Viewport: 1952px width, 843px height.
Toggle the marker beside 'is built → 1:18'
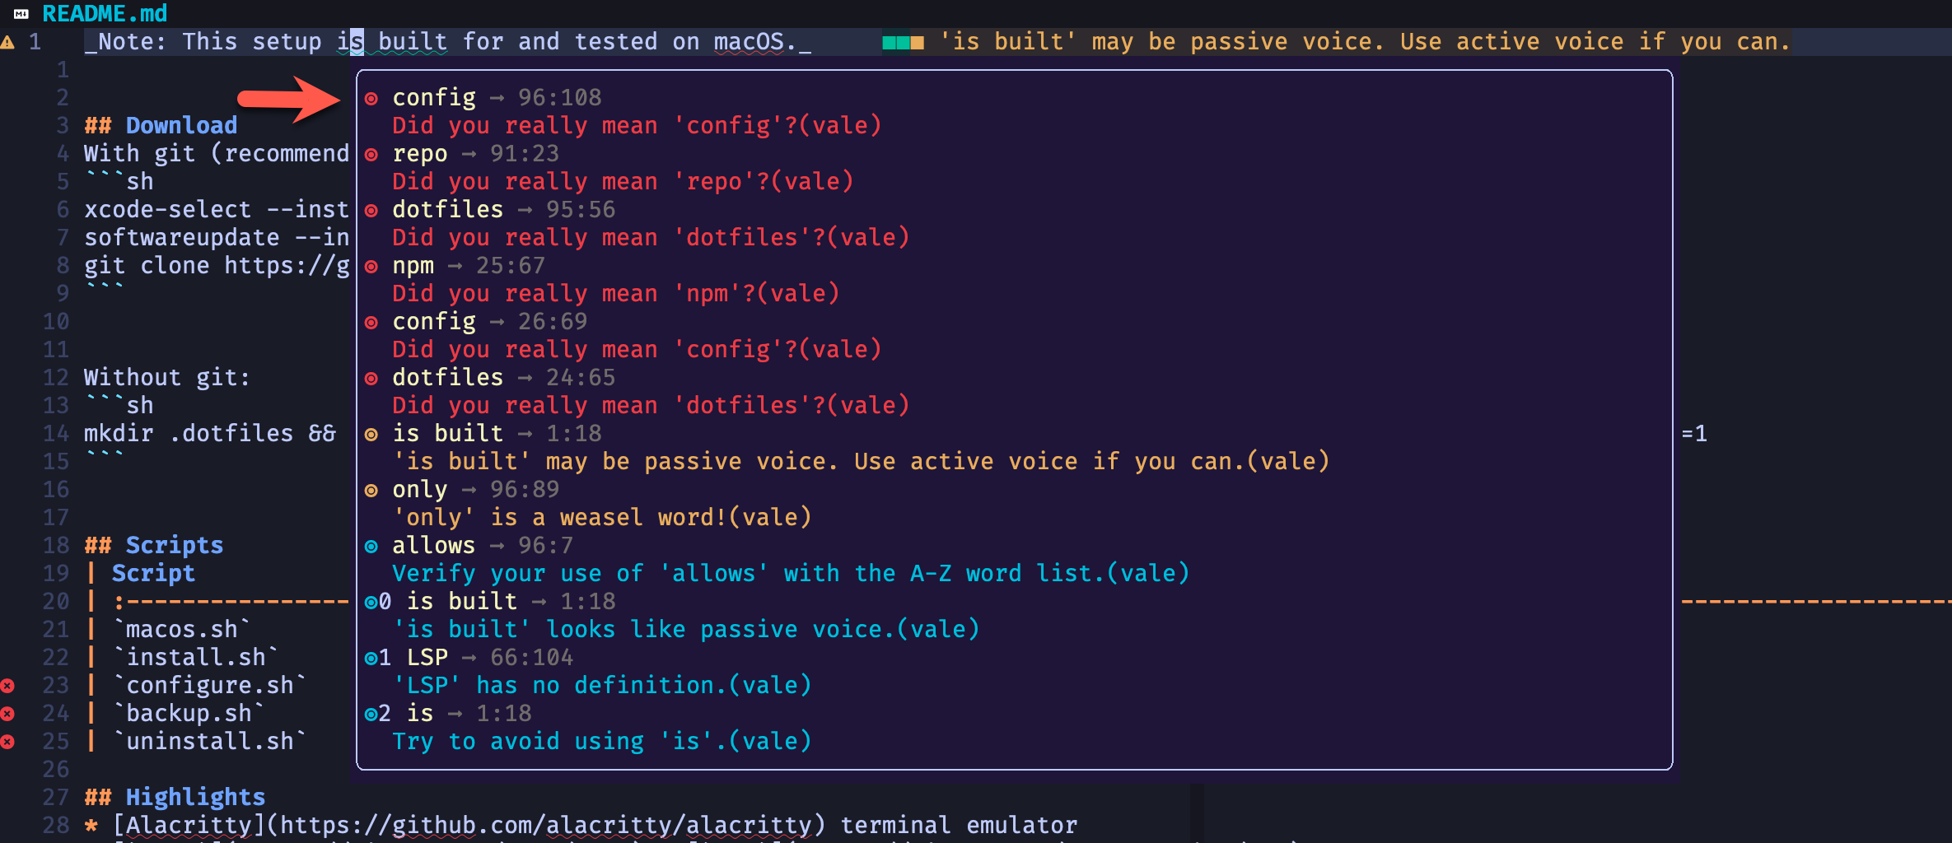372,433
